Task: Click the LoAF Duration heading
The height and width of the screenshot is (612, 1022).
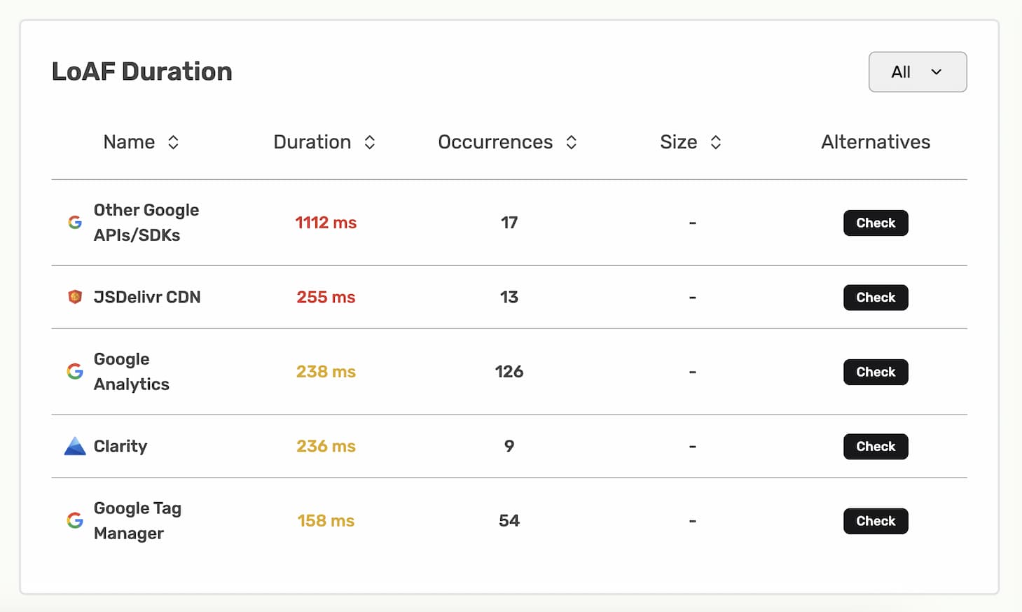Action: (142, 71)
